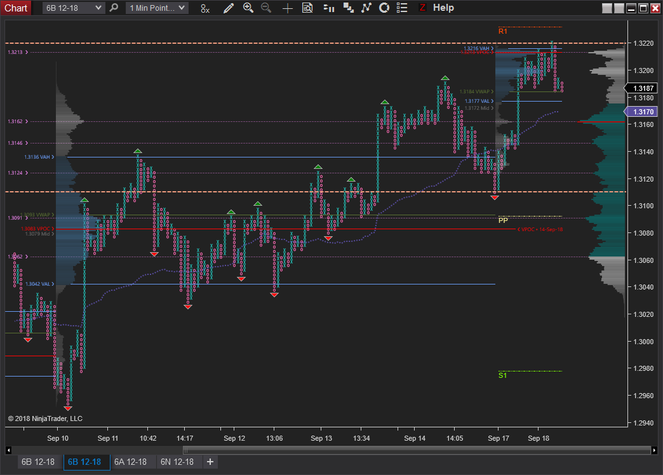Click the scrollbar left arrow
This screenshot has width=663, height=475.
[x=8, y=450]
